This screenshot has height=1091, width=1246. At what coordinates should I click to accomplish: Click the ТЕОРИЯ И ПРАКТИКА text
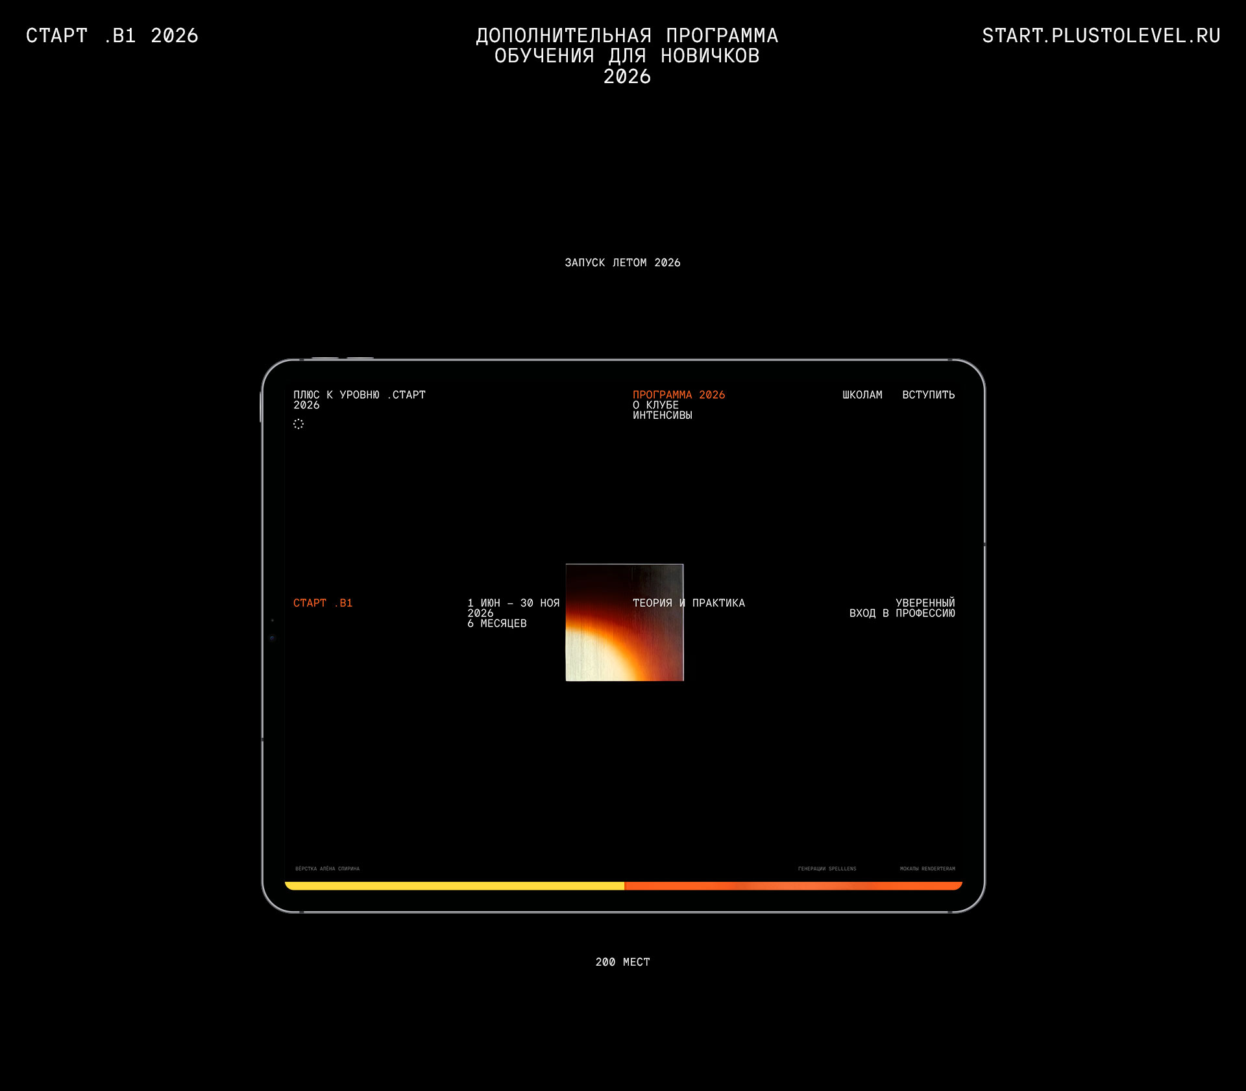click(689, 603)
